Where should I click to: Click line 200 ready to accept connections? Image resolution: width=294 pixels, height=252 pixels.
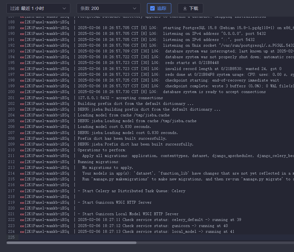click(172, 92)
